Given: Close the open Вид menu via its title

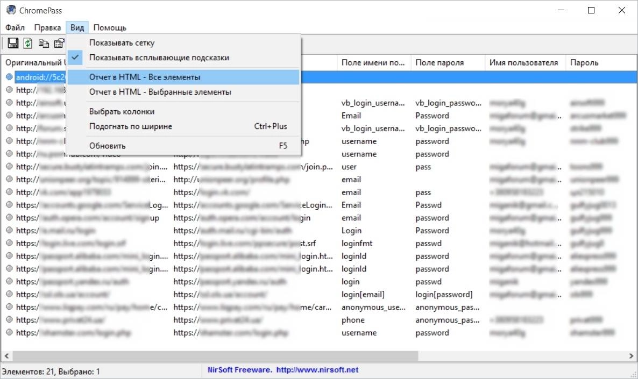Looking at the screenshot, I should tap(77, 27).
